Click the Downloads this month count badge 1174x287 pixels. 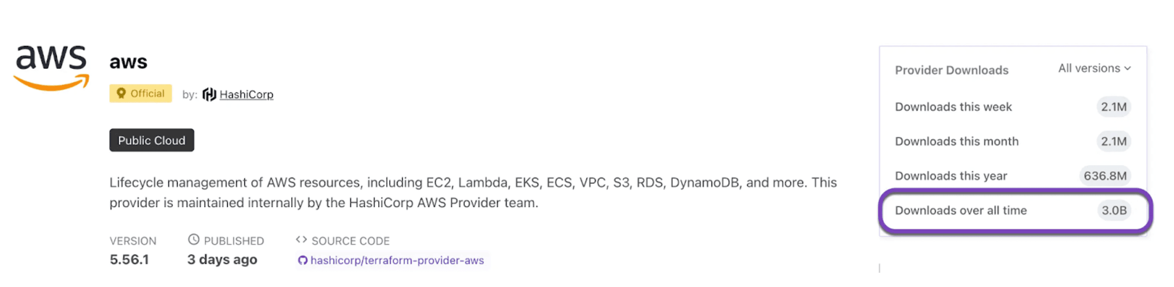pos(1114,141)
